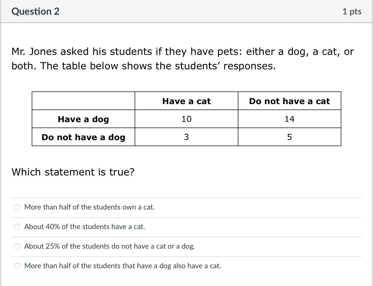
Task: Click table cell containing value 14
Action: point(289,119)
